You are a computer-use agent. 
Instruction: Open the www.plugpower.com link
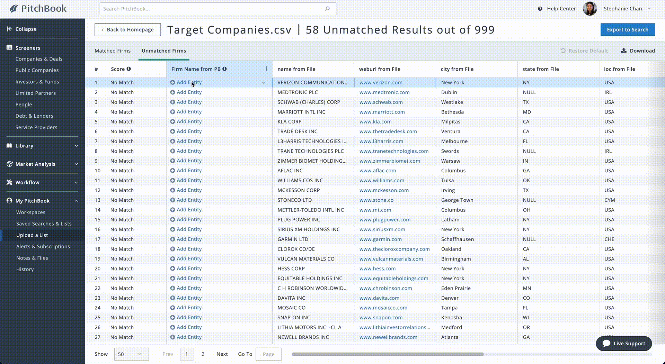coord(385,220)
